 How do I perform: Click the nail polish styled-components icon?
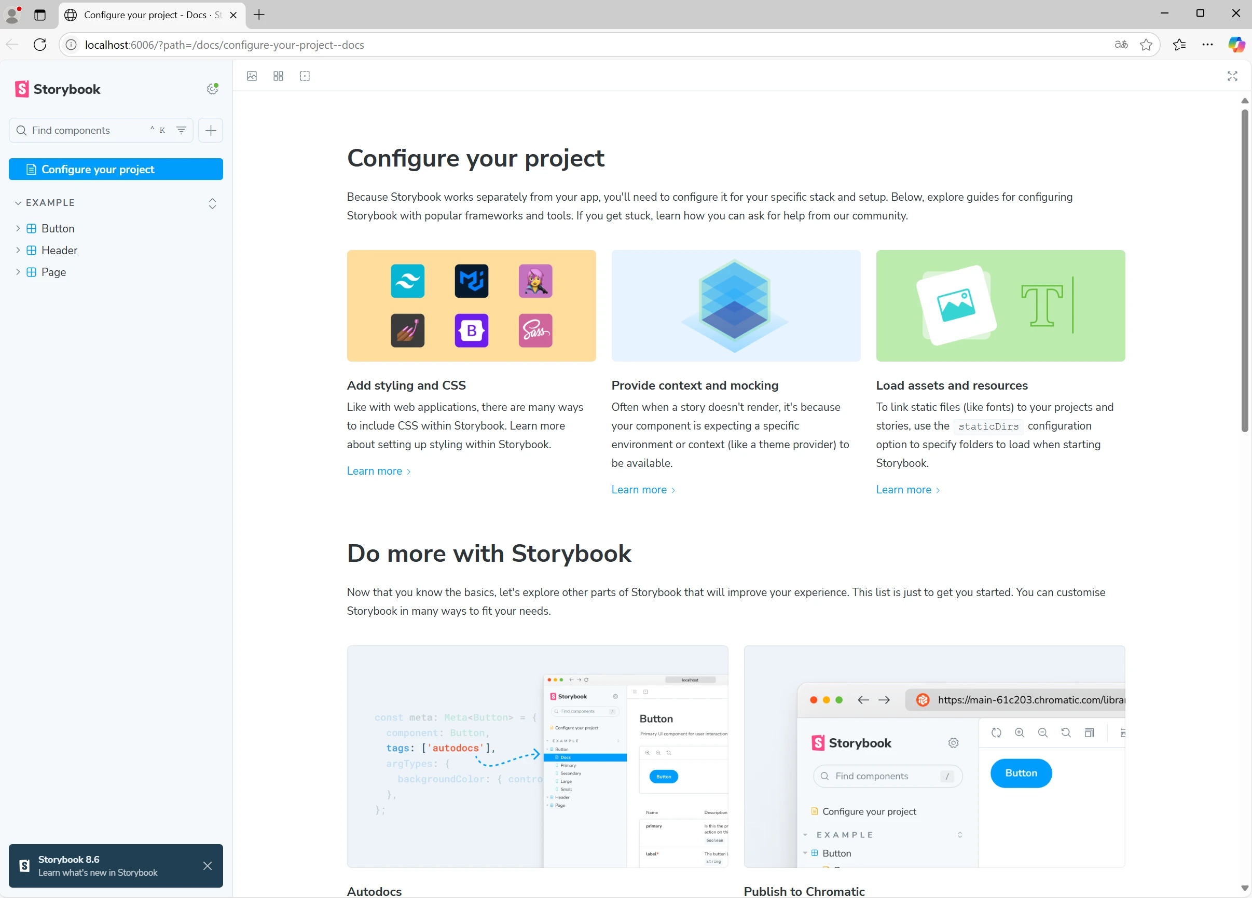click(x=407, y=330)
